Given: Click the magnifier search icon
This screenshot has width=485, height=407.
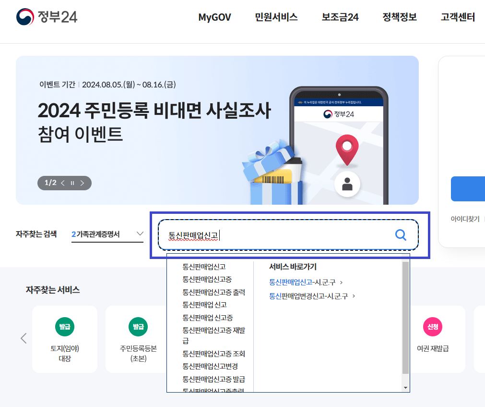Looking at the screenshot, I should (401, 235).
